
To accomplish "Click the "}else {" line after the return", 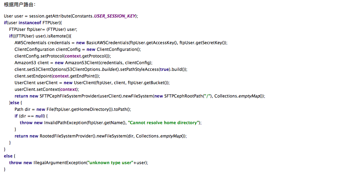I will [15, 103].
